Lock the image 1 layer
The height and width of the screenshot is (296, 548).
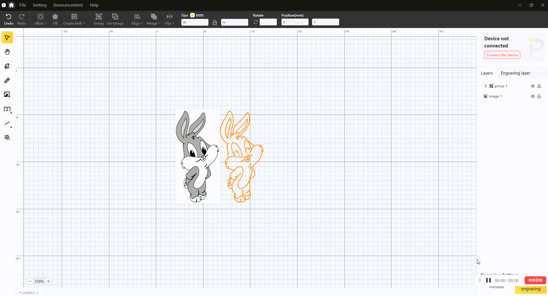(539, 96)
